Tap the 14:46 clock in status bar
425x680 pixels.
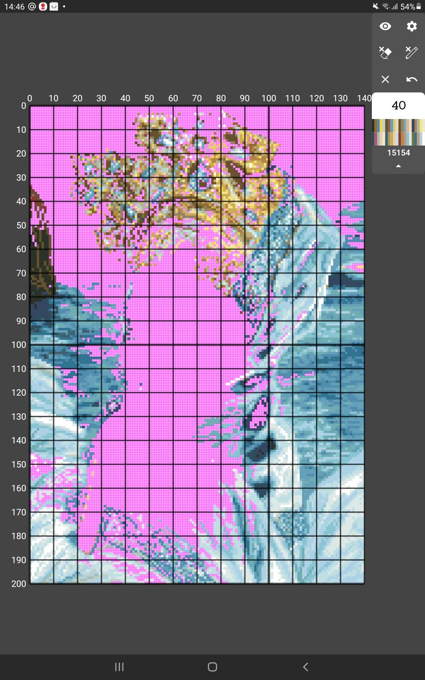click(15, 7)
